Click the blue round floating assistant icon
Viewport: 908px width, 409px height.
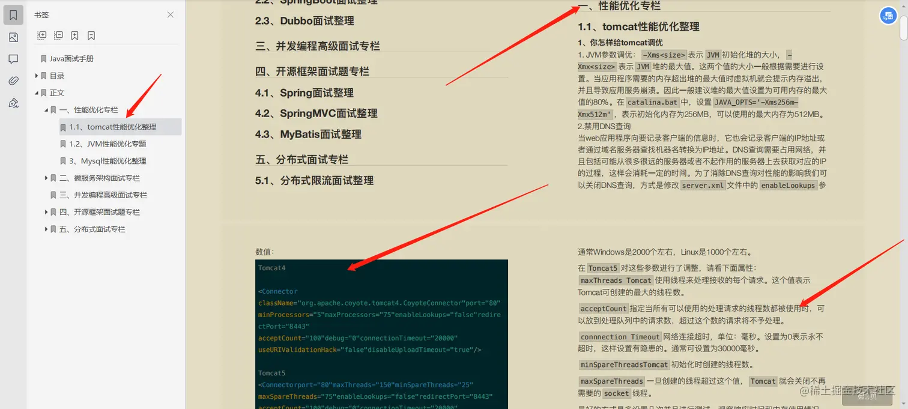click(888, 17)
